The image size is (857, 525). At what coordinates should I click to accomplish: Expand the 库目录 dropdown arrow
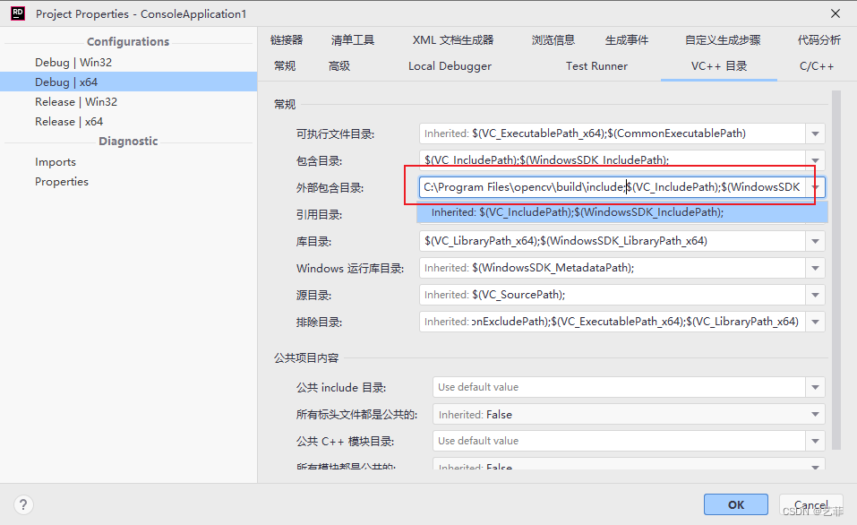pos(815,241)
